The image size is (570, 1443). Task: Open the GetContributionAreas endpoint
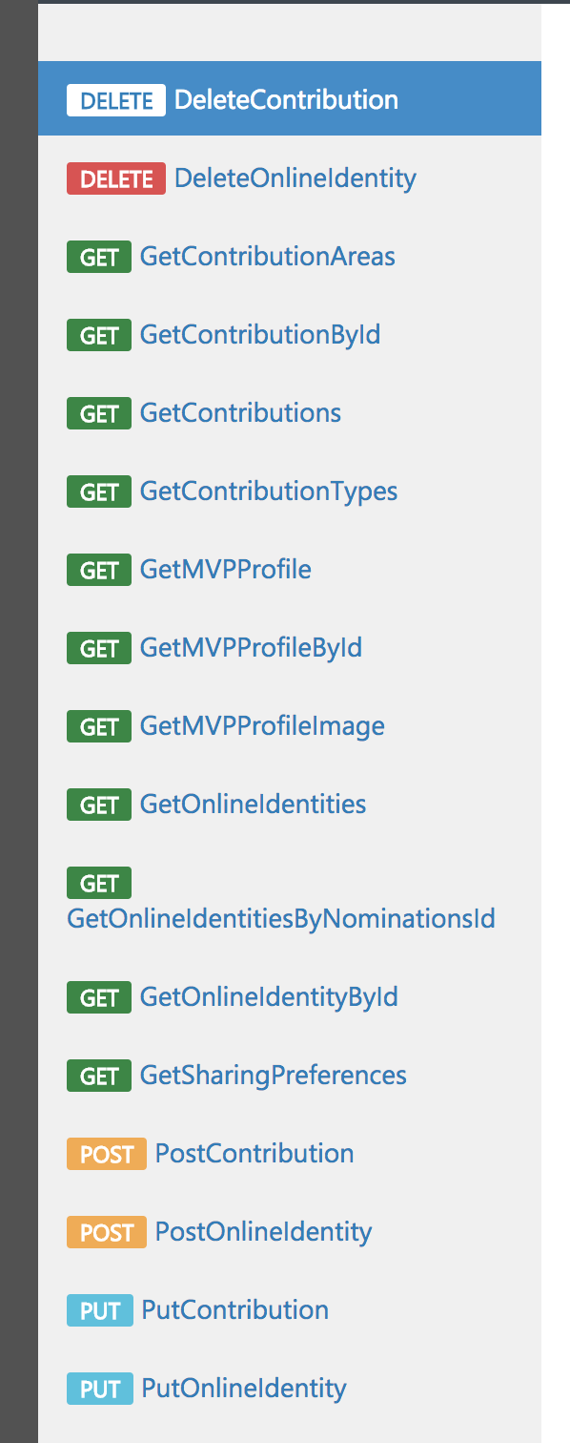point(268,256)
